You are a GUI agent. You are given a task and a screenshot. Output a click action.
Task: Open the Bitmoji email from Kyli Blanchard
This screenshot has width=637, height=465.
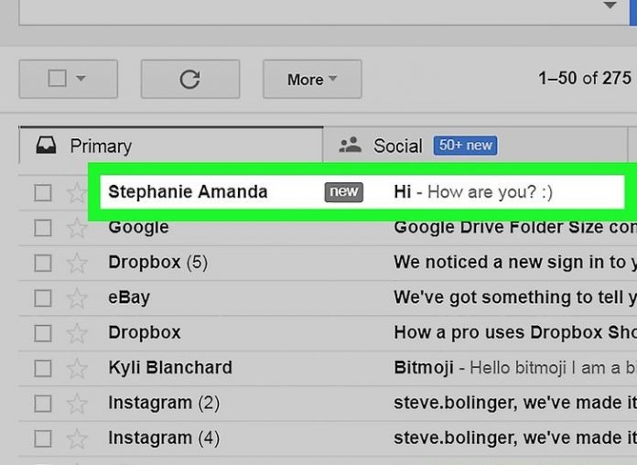pyautogui.click(x=513, y=368)
